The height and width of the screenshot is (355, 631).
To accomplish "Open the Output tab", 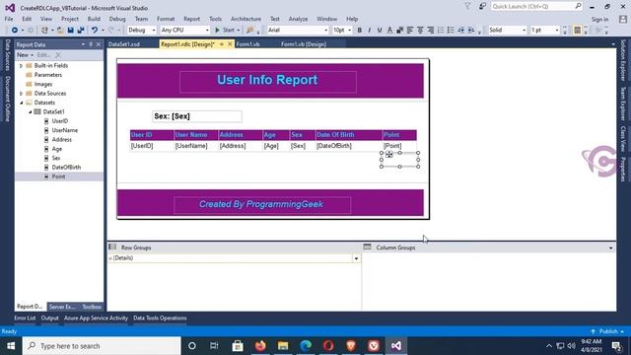I will (50, 318).
